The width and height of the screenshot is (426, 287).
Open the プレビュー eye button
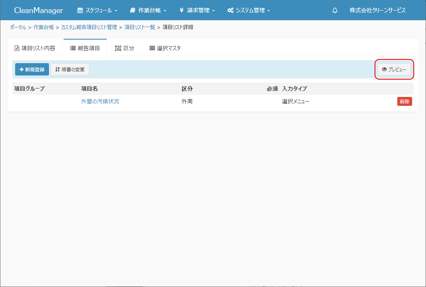point(394,70)
